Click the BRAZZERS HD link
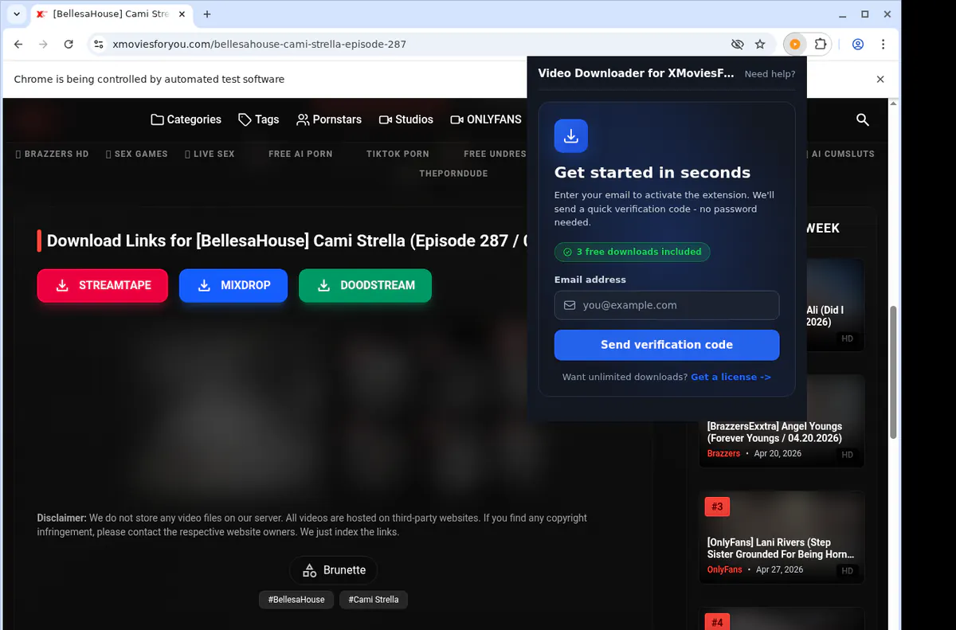 pyautogui.click(x=53, y=154)
